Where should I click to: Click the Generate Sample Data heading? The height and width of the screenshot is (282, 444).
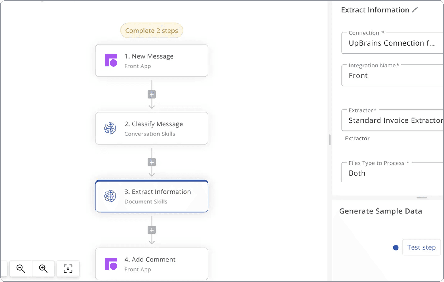click(x=380, y=211)
